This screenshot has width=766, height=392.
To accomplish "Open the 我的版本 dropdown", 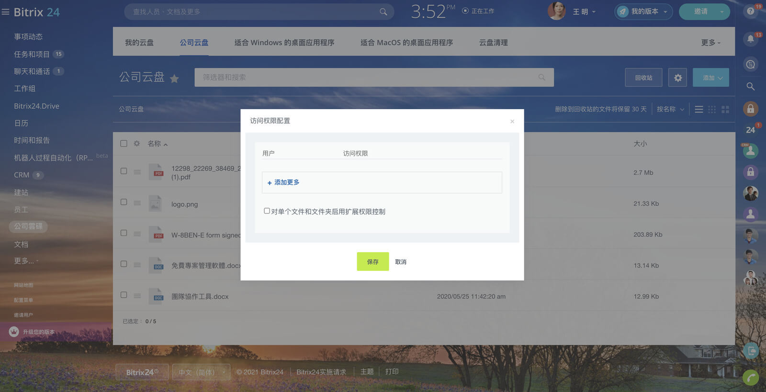I will [x=643, y=11].
